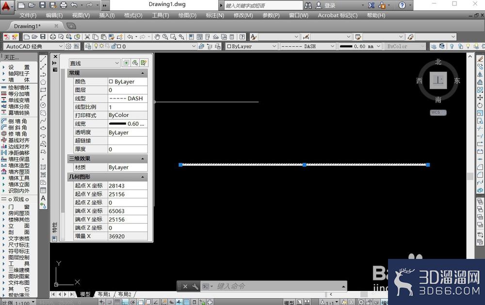Click 等分加墙 command
485x305 pixels.
pyautogui.click(x=18, y=94)
